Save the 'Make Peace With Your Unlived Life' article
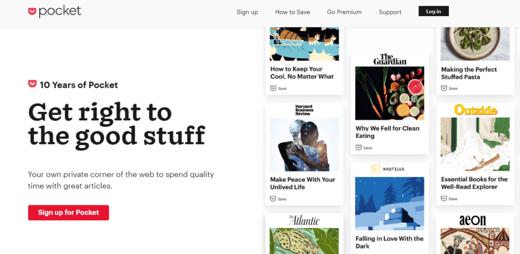This screenshot has width=520, height=254. [x=278, y=199]
